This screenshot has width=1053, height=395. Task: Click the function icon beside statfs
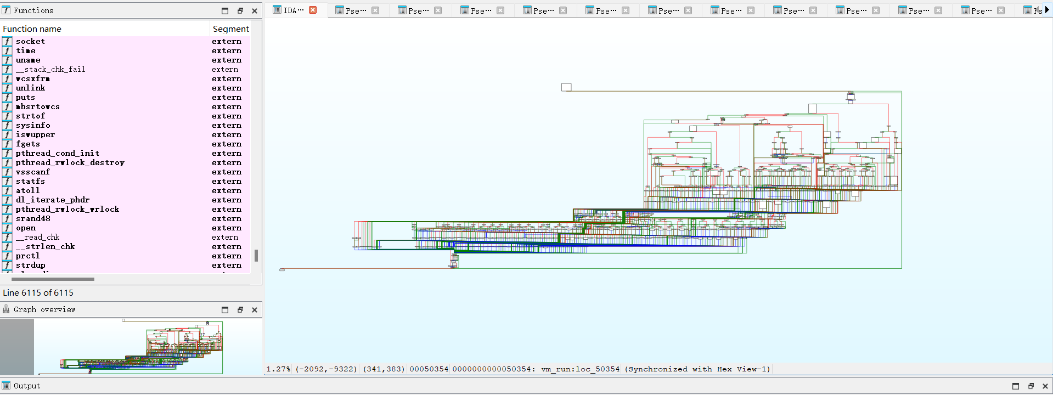7,181
